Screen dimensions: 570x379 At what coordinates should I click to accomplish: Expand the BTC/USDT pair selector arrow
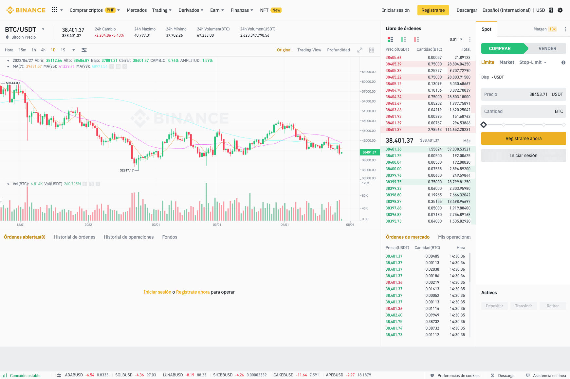pos(43,29)
